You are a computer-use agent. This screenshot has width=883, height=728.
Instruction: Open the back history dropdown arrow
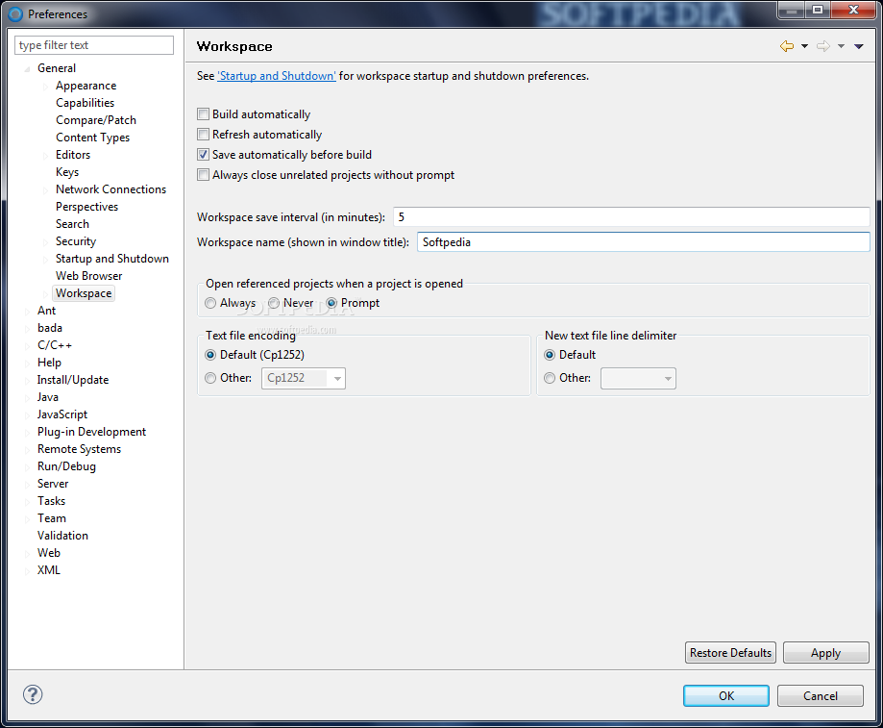click(805, 46)
